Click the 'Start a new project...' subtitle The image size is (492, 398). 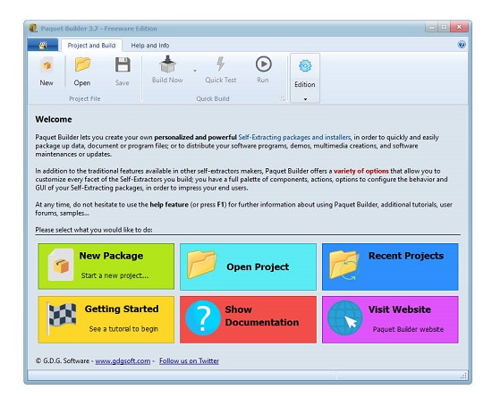click(x=115, y=275)
